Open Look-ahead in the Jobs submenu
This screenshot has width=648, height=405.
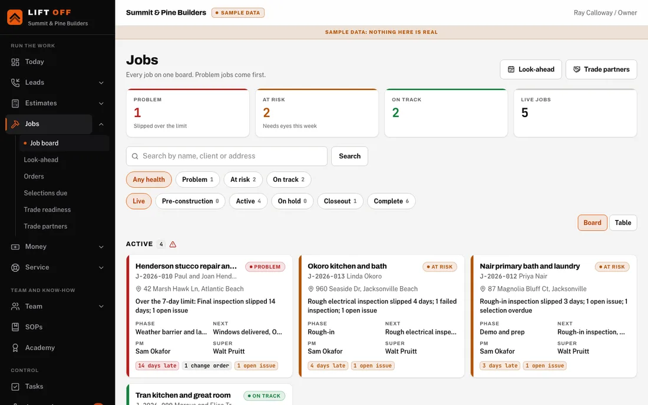click(x=41, y=160)
